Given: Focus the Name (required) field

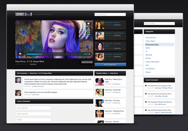Looking at the screenshot, I should [x=33, y=108].
